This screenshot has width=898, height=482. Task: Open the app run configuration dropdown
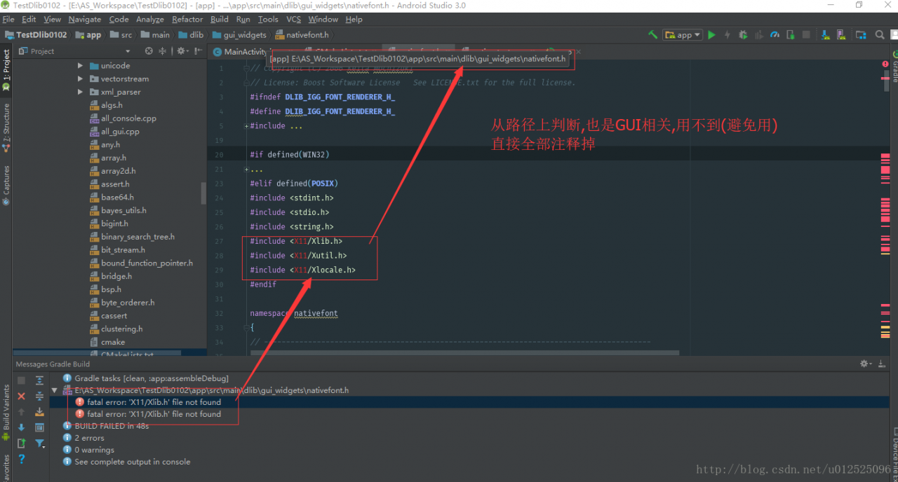click(683, 34)
